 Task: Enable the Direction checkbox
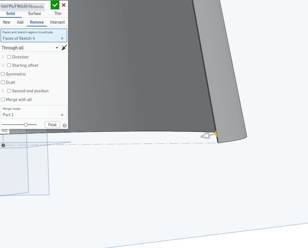9,57
